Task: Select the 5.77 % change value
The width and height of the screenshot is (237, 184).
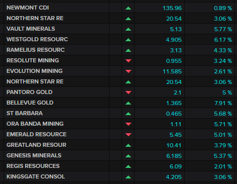Action: (x=223, y=29)
